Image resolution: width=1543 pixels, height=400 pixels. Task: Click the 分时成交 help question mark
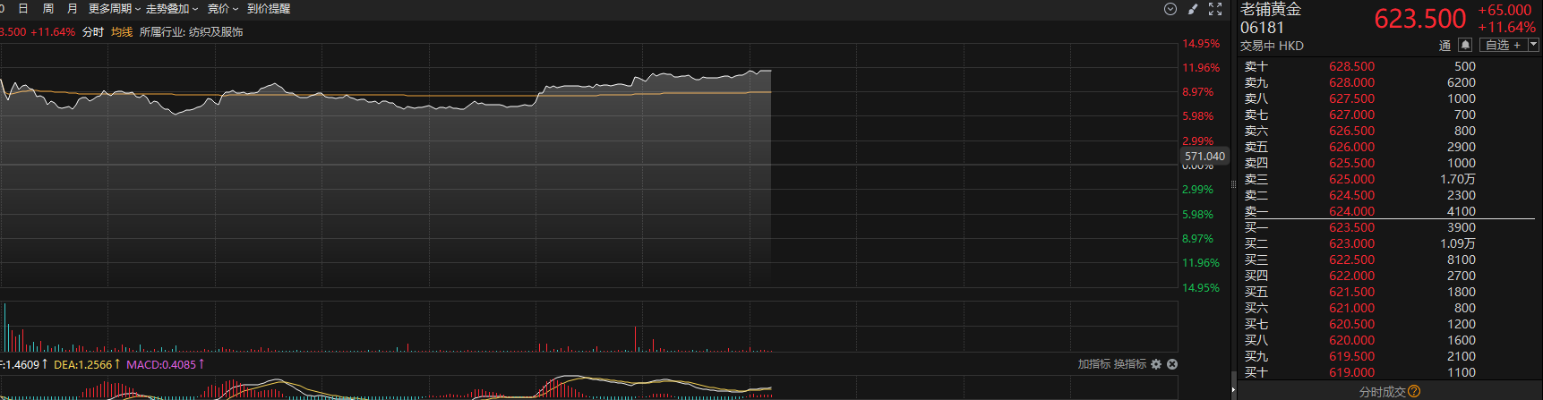coord(1414,391)
